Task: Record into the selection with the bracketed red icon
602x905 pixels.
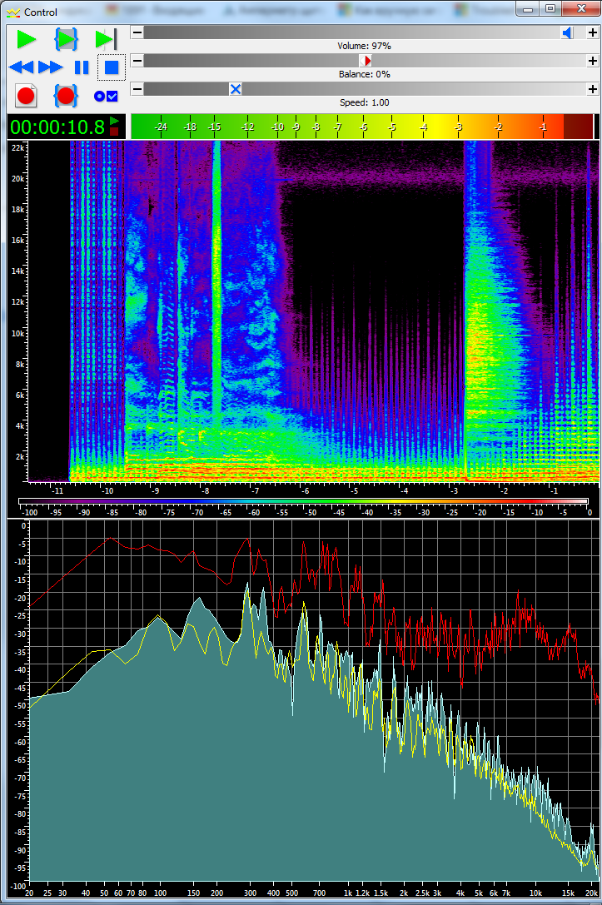Action: point(66,96)
